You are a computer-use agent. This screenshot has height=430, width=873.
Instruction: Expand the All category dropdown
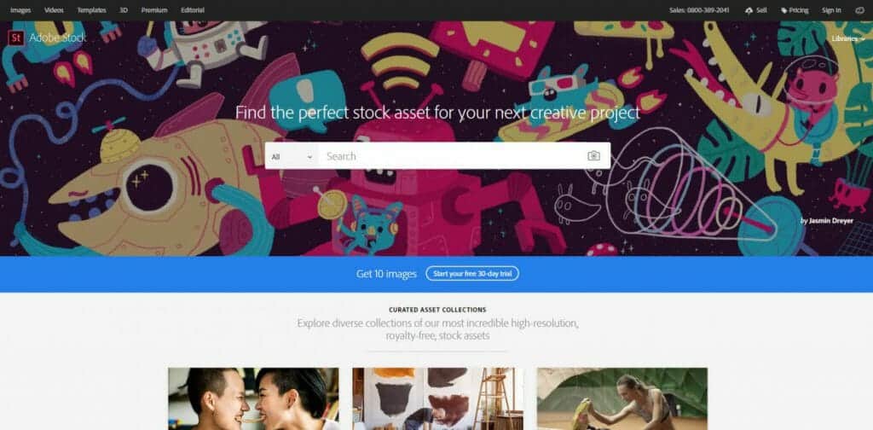coord(292,156)
